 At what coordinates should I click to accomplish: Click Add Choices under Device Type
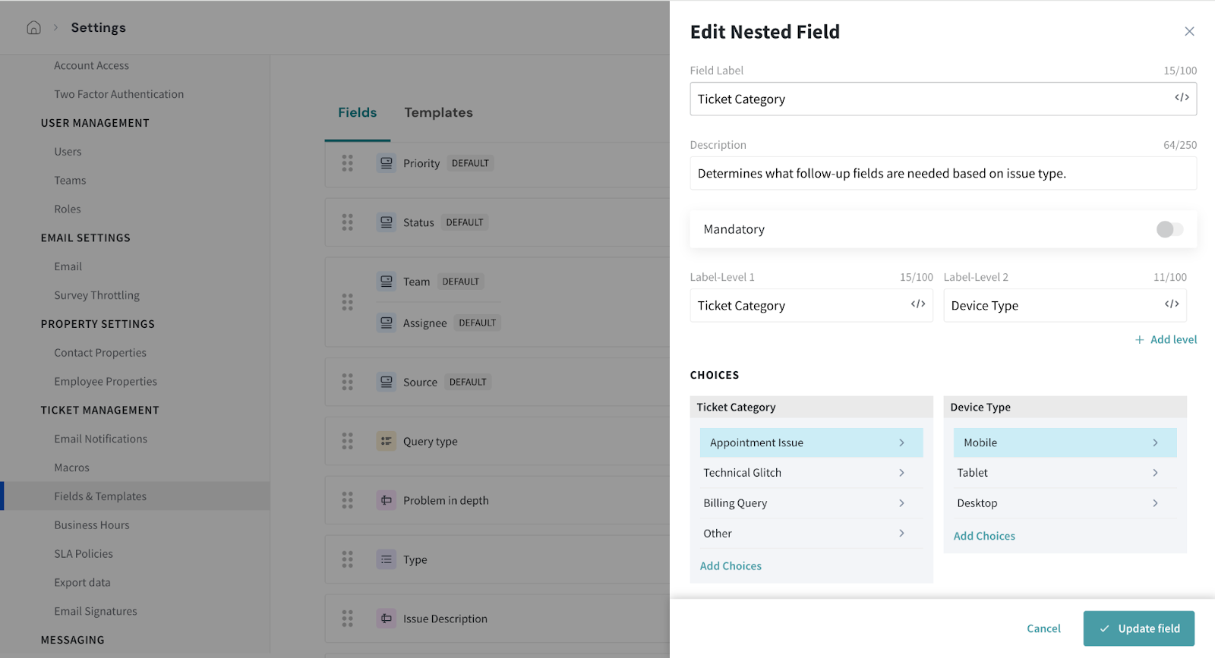tap(984, 536)
